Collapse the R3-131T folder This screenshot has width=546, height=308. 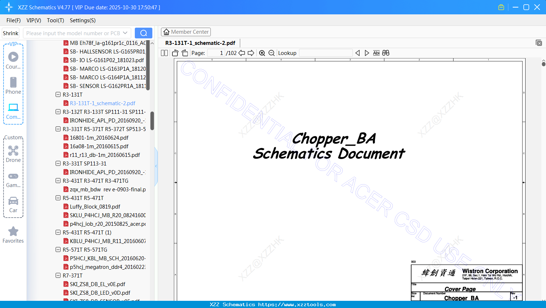(58, 95)
